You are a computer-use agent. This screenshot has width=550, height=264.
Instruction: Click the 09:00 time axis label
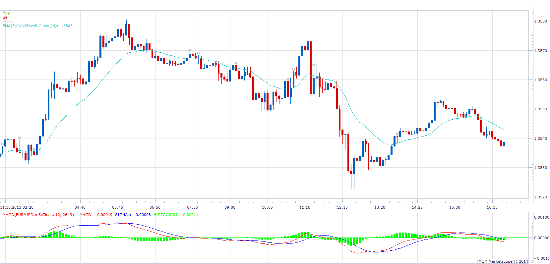pyautogui.click(x=230, y=207)
